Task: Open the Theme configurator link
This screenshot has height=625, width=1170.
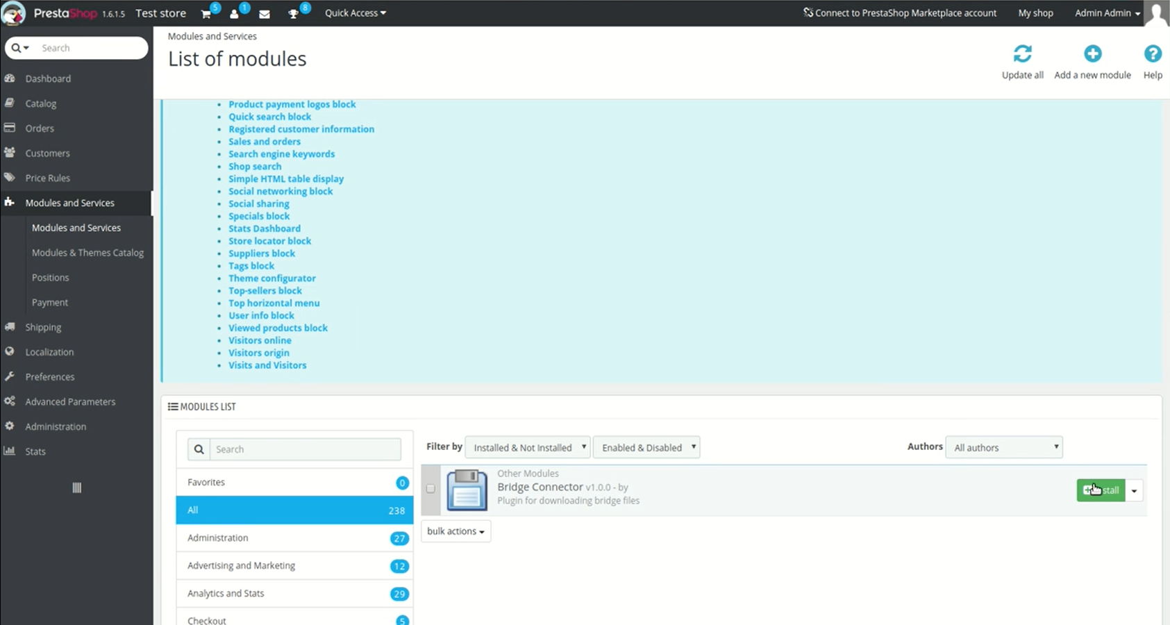Action: [272, 278]
